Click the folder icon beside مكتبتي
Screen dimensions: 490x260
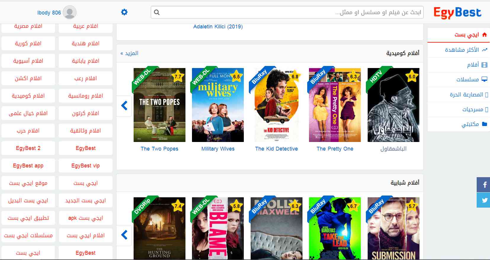coord(484,124)
